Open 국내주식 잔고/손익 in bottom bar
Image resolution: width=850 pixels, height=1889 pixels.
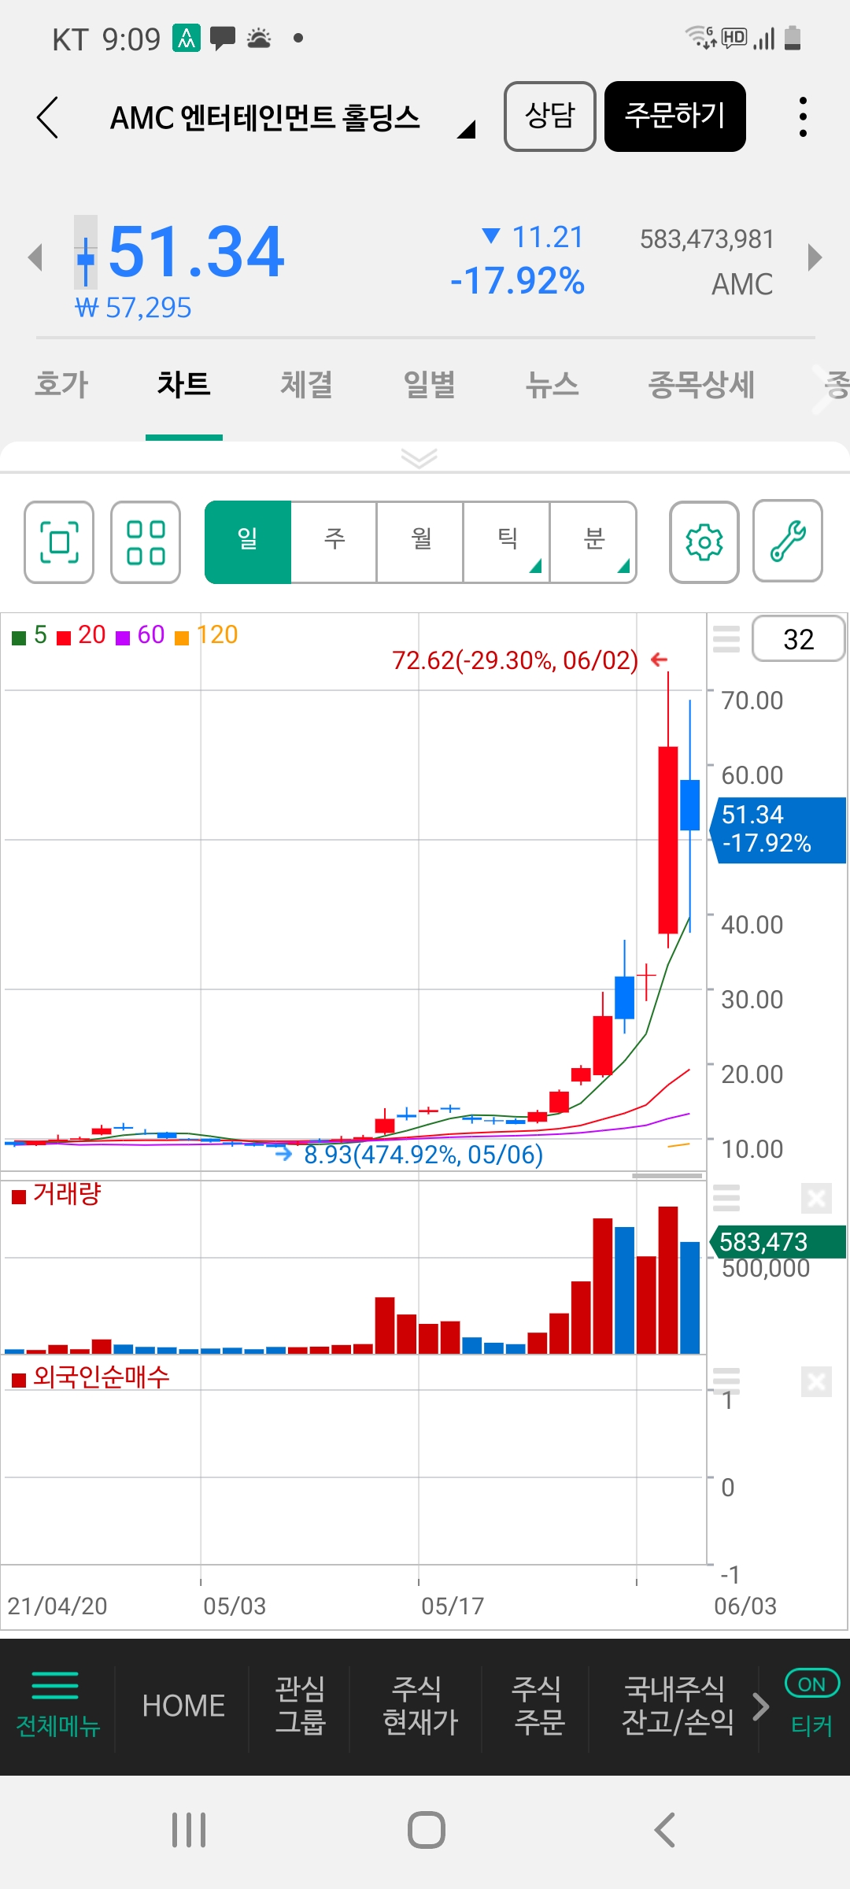(678, 1706)
